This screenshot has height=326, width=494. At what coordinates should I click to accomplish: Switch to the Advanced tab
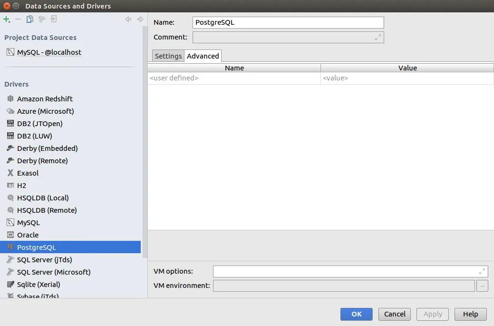pyautogui.click(x=203, y=56)
